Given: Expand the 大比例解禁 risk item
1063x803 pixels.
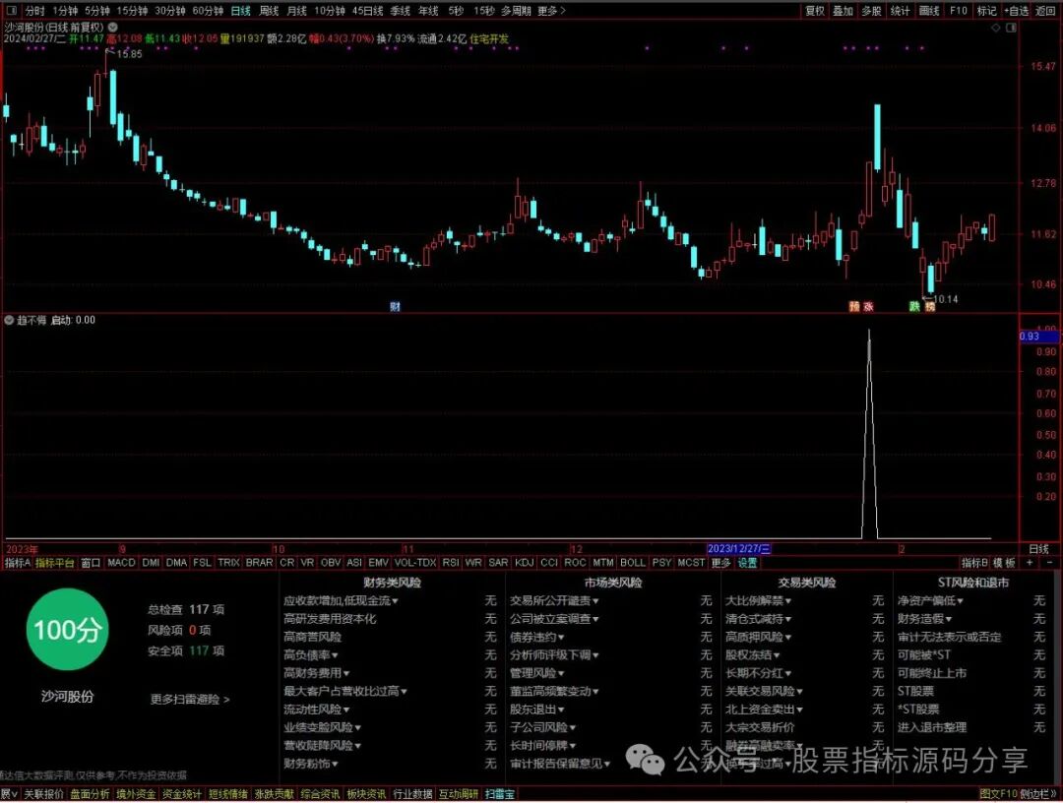Looking at the screenshot, I should (758, 600).
